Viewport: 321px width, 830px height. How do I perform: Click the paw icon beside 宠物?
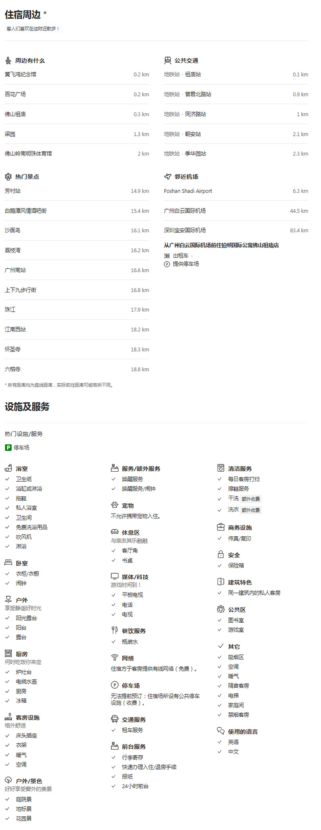coord(115,505)
